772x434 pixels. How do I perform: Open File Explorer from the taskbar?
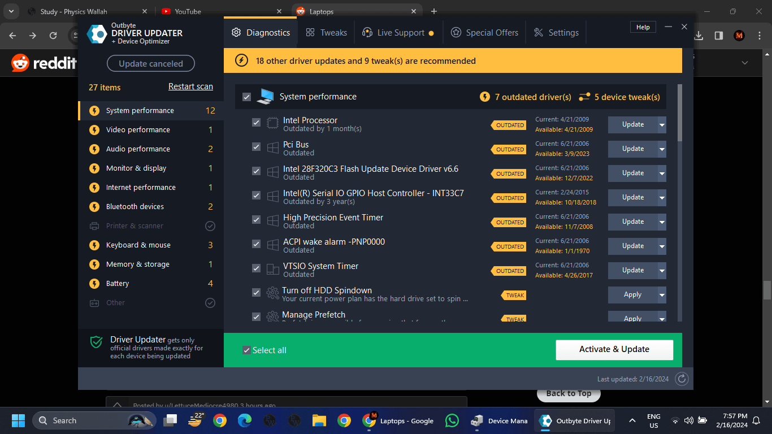coord(319,420)
